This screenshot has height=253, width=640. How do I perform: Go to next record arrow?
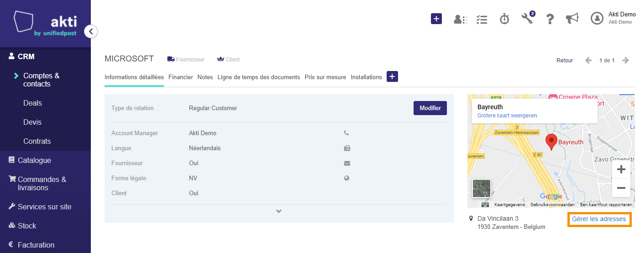click(x=625, y=61)
